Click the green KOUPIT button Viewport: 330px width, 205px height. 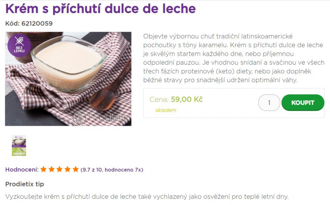click(x=303, y=103)
